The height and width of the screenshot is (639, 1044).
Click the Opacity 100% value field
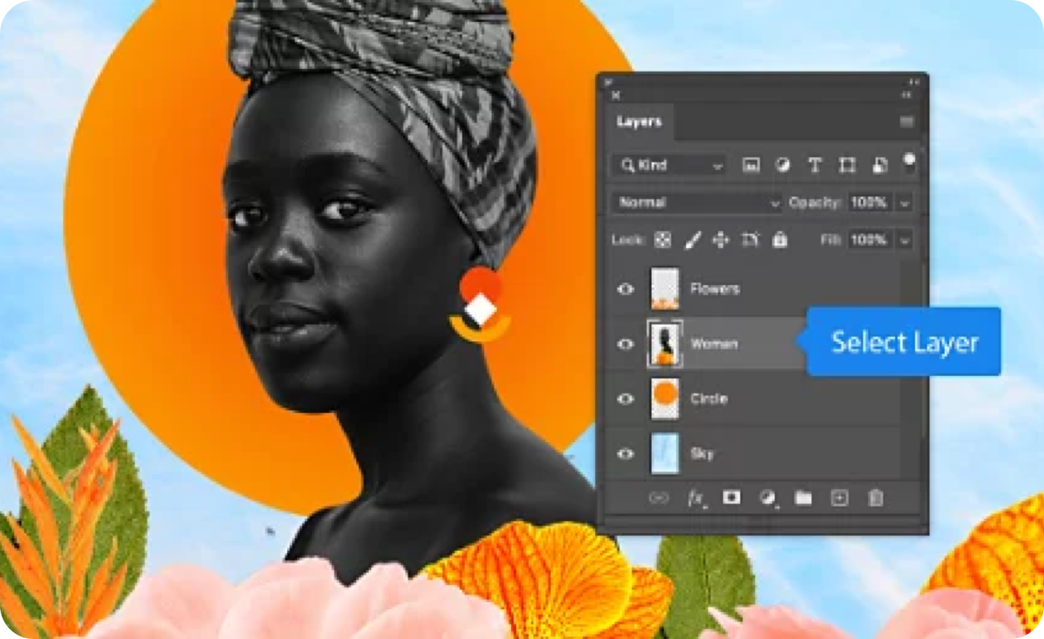click(869, 203)
